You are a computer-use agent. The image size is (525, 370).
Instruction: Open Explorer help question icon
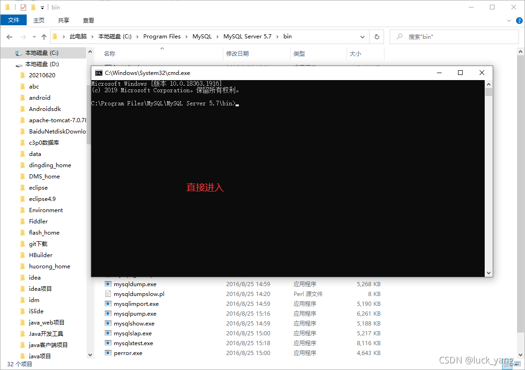coord(519,21)
